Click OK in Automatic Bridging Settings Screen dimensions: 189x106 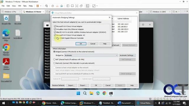pyautogui.click(x=81, y=44)
